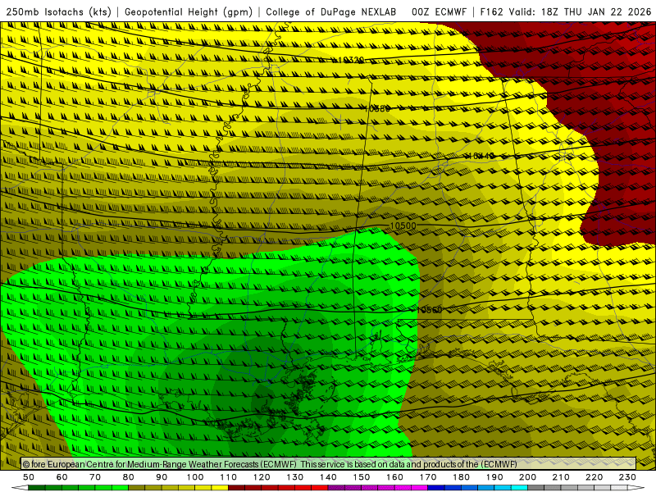Click the 100 value on the color scale

[x=195, y=477]
